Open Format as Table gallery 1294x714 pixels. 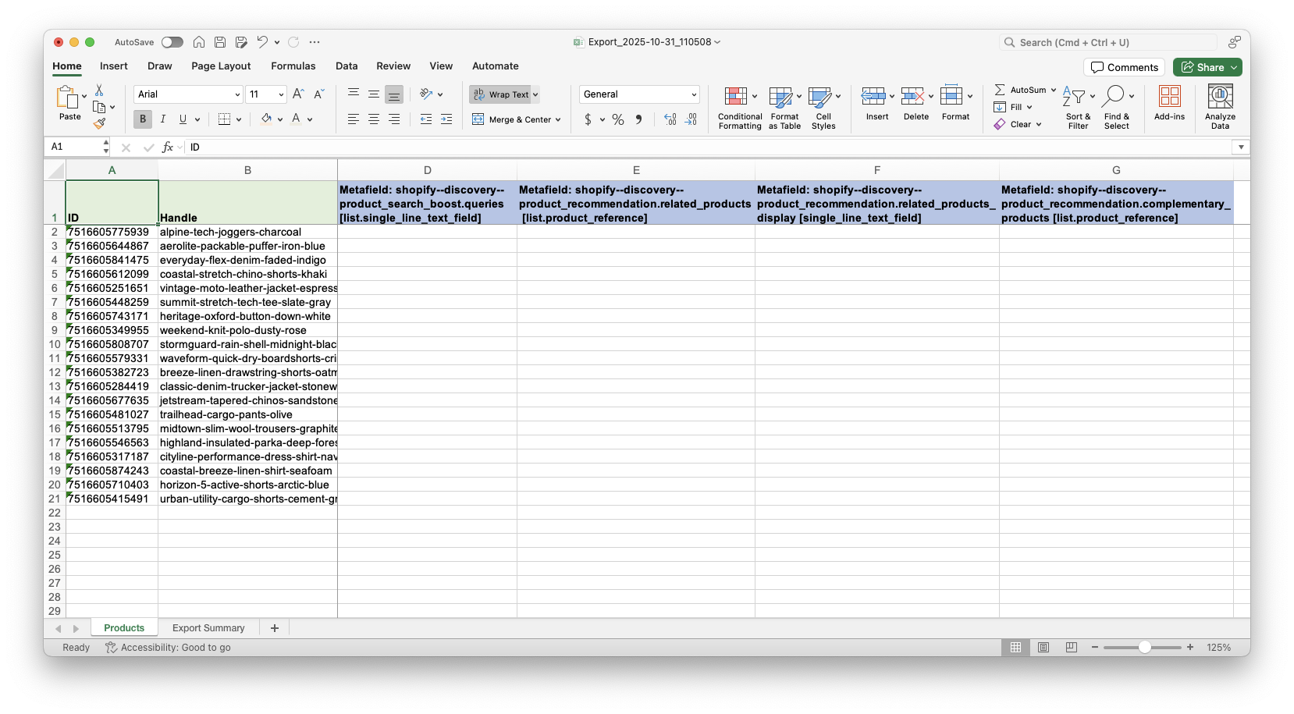(x=780, y=97)
